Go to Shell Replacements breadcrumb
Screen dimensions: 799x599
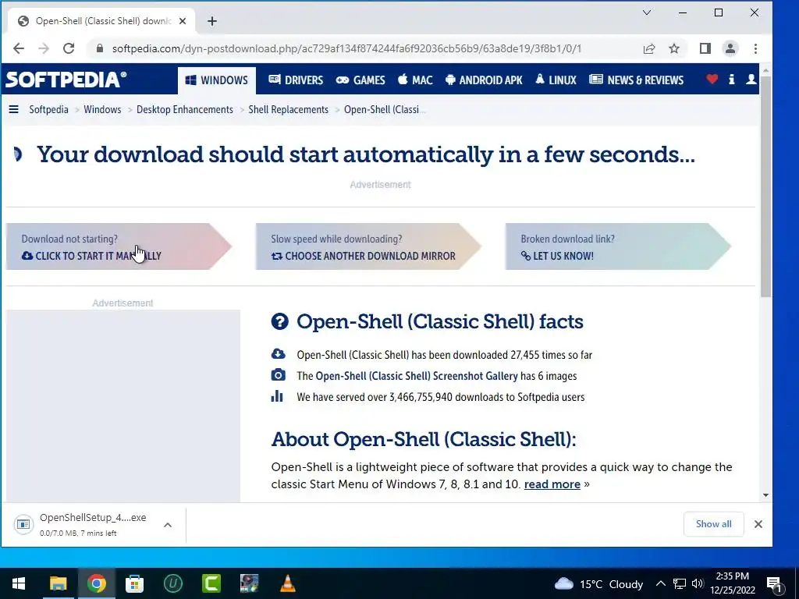coord(289,109)
